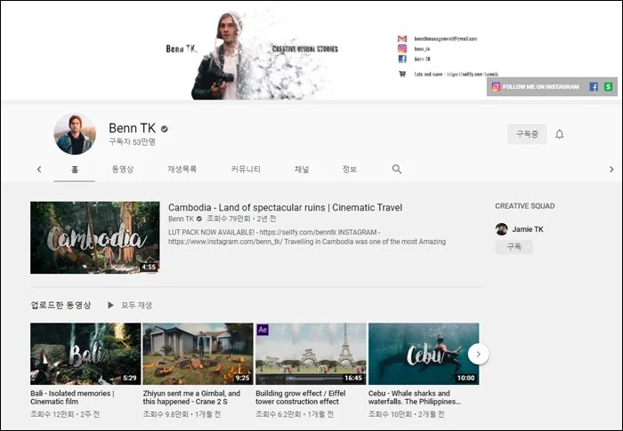Click 조회수 9.8만회 under Zhiyun video

coord(166,414)
